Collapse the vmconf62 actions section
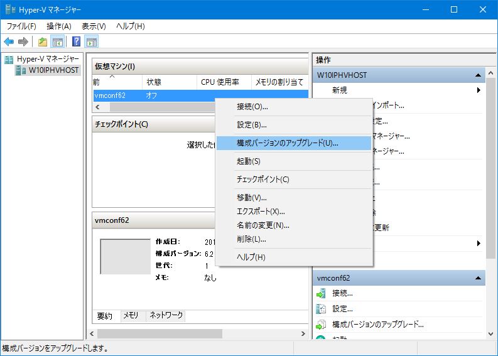This screenshot has height=356, width=498. pos(478,278)
